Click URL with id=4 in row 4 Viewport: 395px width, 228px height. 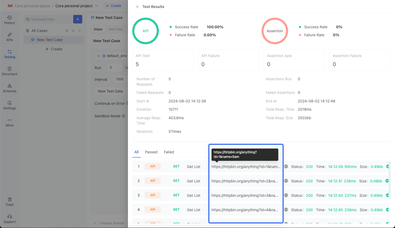pos(245,210)
